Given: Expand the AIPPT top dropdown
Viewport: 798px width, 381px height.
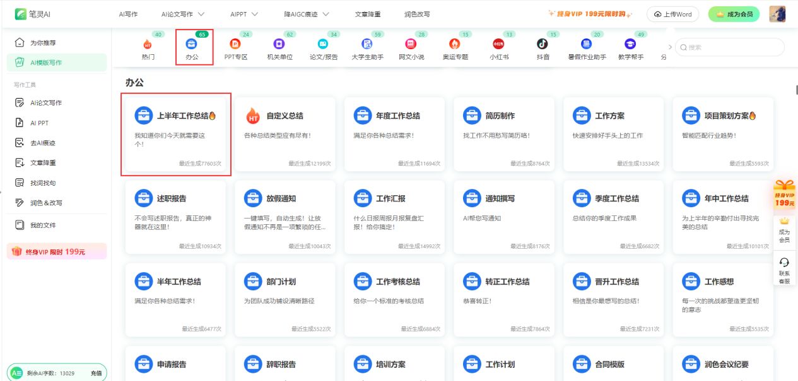Looking at the screenshot, I should coord(254,14).
